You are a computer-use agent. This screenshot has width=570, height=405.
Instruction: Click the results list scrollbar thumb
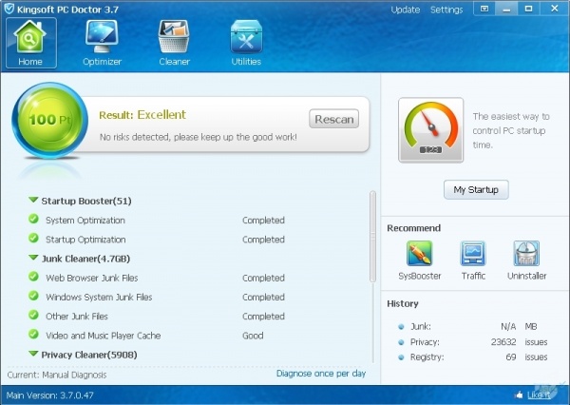[x=372, y=237]
